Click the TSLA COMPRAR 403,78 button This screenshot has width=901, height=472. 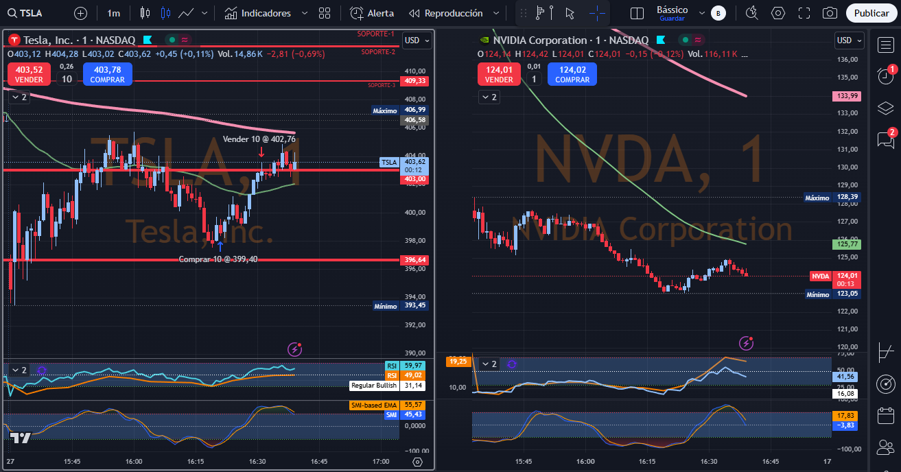pyautogui.click(x=107, y=74)
